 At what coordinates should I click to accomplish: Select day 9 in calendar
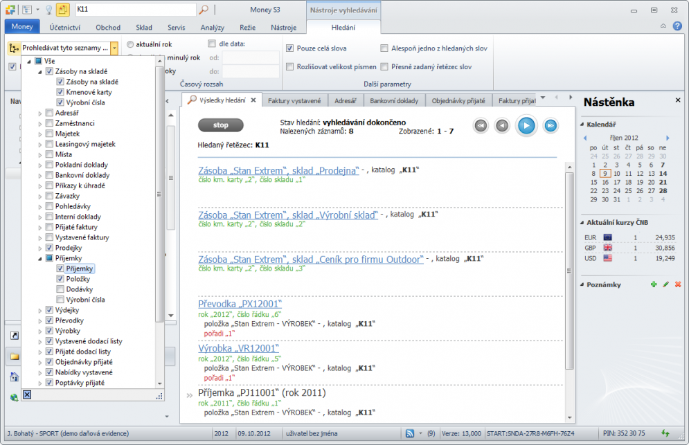pos(605,174)
